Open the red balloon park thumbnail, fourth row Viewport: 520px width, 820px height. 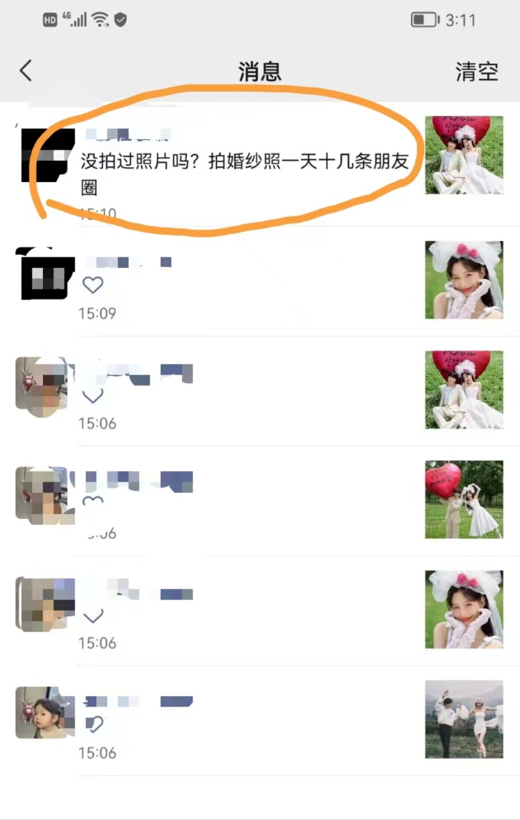pos(464,500)
